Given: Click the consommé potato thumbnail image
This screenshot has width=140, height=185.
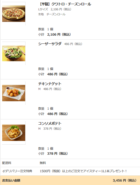Looking at the screenshot, I should pyautogui.click(x=14, y=133).
